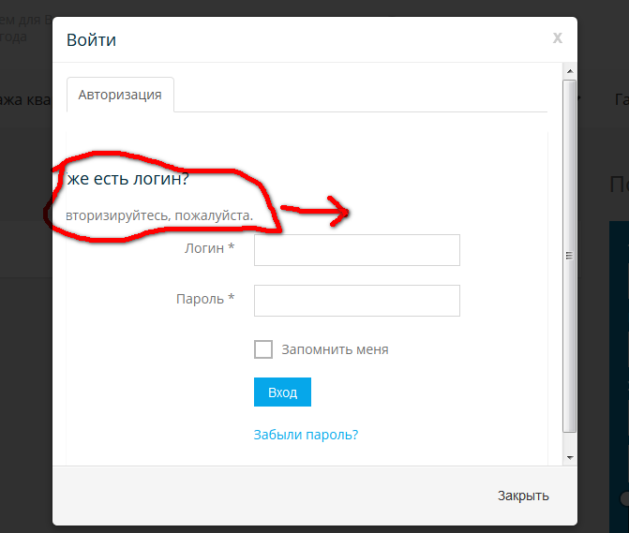Click the partially visible "Га" menu item behind the dialog
This screenshot has width=629, height=533.
[x=622, y=99]
